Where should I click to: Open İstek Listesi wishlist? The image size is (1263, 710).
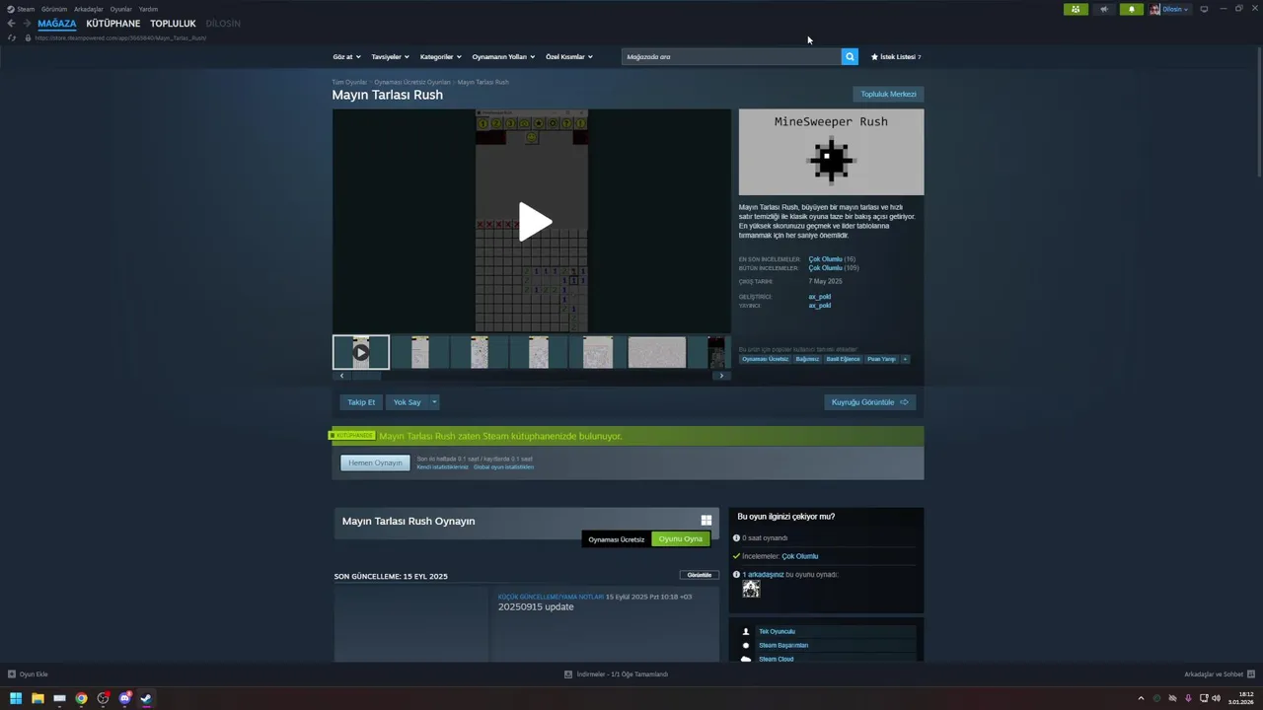tap(896, 56)
